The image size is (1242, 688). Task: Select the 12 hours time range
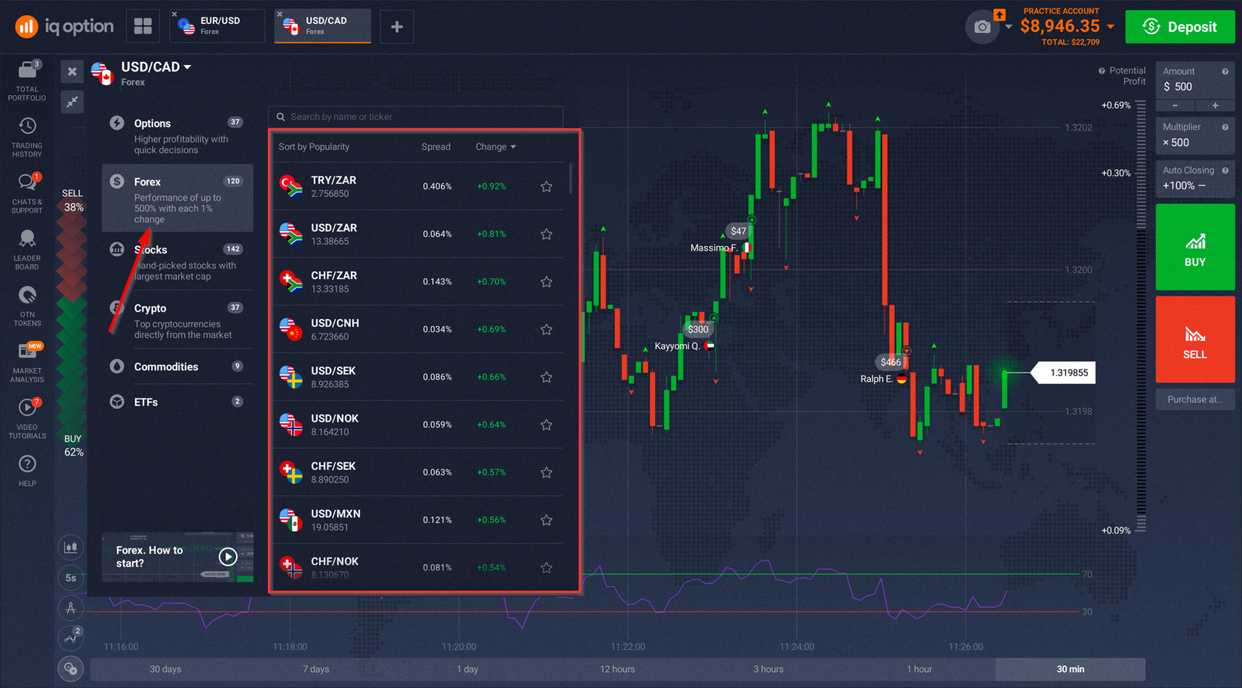(617, 669)
